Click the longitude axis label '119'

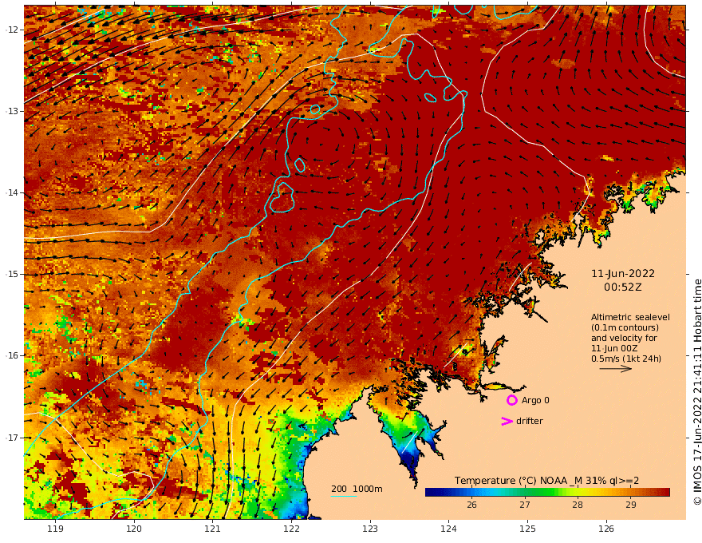(x=55, y=529)
